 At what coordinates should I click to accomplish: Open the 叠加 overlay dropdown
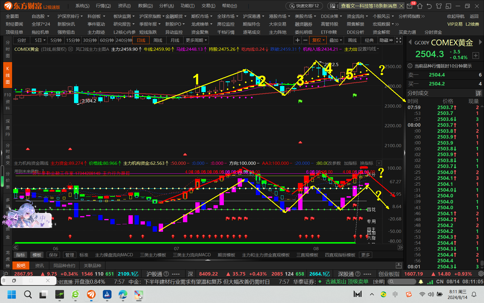pos(335,40)
